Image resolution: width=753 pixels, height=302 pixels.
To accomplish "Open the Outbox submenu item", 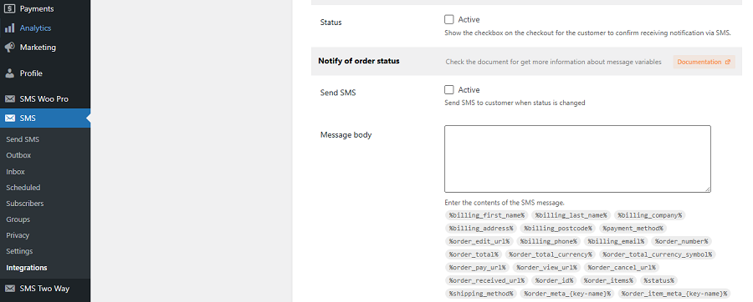I will point(18,155).
